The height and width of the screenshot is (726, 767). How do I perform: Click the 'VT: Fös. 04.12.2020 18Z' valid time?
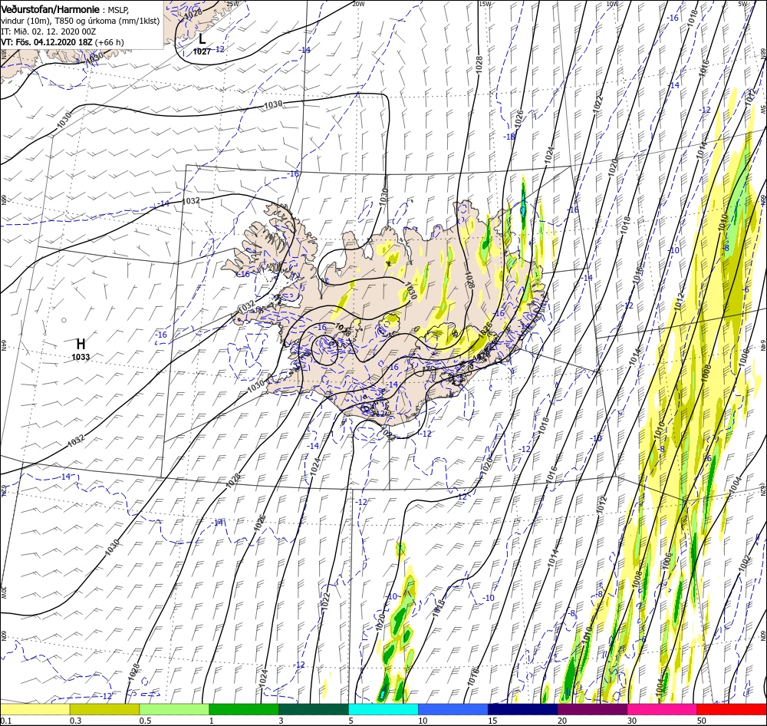click(x=47, y=42)
